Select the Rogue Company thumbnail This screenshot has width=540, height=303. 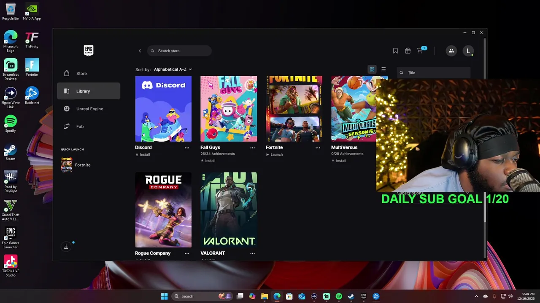tap(163, 210)
